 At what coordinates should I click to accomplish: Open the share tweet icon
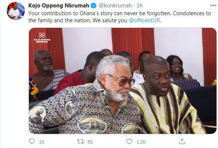point(182,141)
